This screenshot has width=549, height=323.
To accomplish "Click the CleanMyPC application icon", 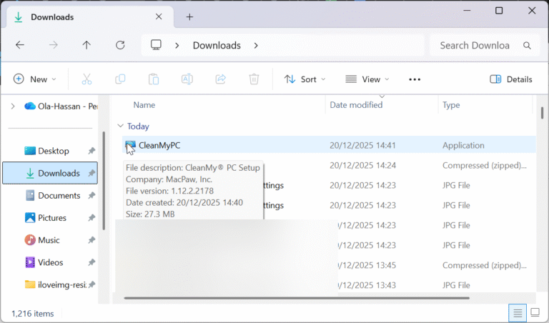I will (x=130, y=145).
